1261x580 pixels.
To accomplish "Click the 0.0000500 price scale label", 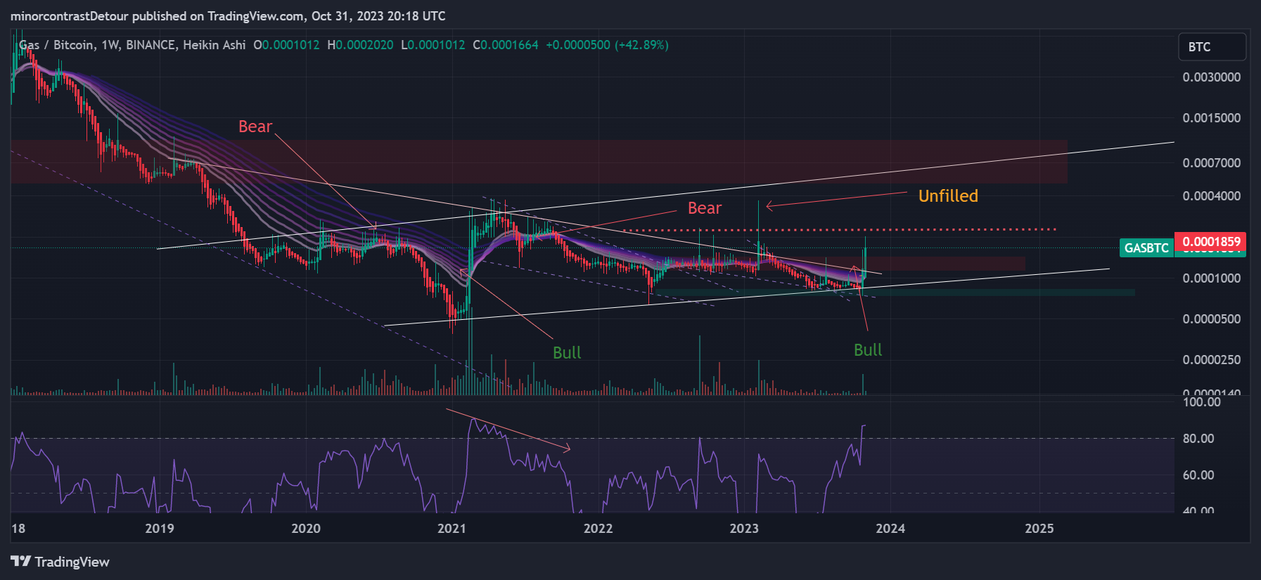I will (x=1212, y=319).
